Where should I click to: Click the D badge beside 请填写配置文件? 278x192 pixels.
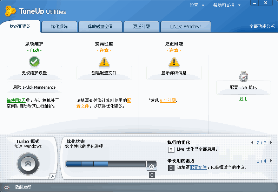171,168
